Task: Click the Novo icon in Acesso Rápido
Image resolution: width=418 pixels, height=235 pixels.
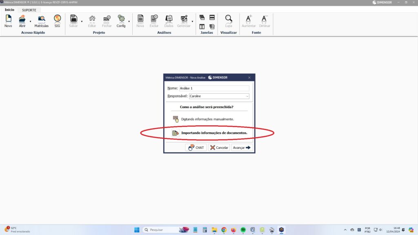Action: click(x=8, y=21)
